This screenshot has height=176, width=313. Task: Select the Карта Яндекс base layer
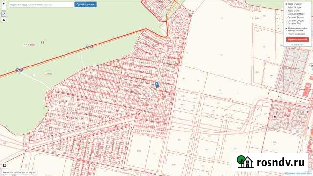coord(294,4)
